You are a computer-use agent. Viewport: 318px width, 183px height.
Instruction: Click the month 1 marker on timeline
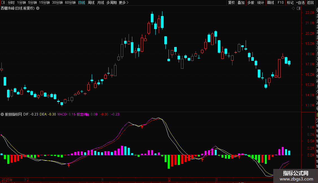[103, 180]
